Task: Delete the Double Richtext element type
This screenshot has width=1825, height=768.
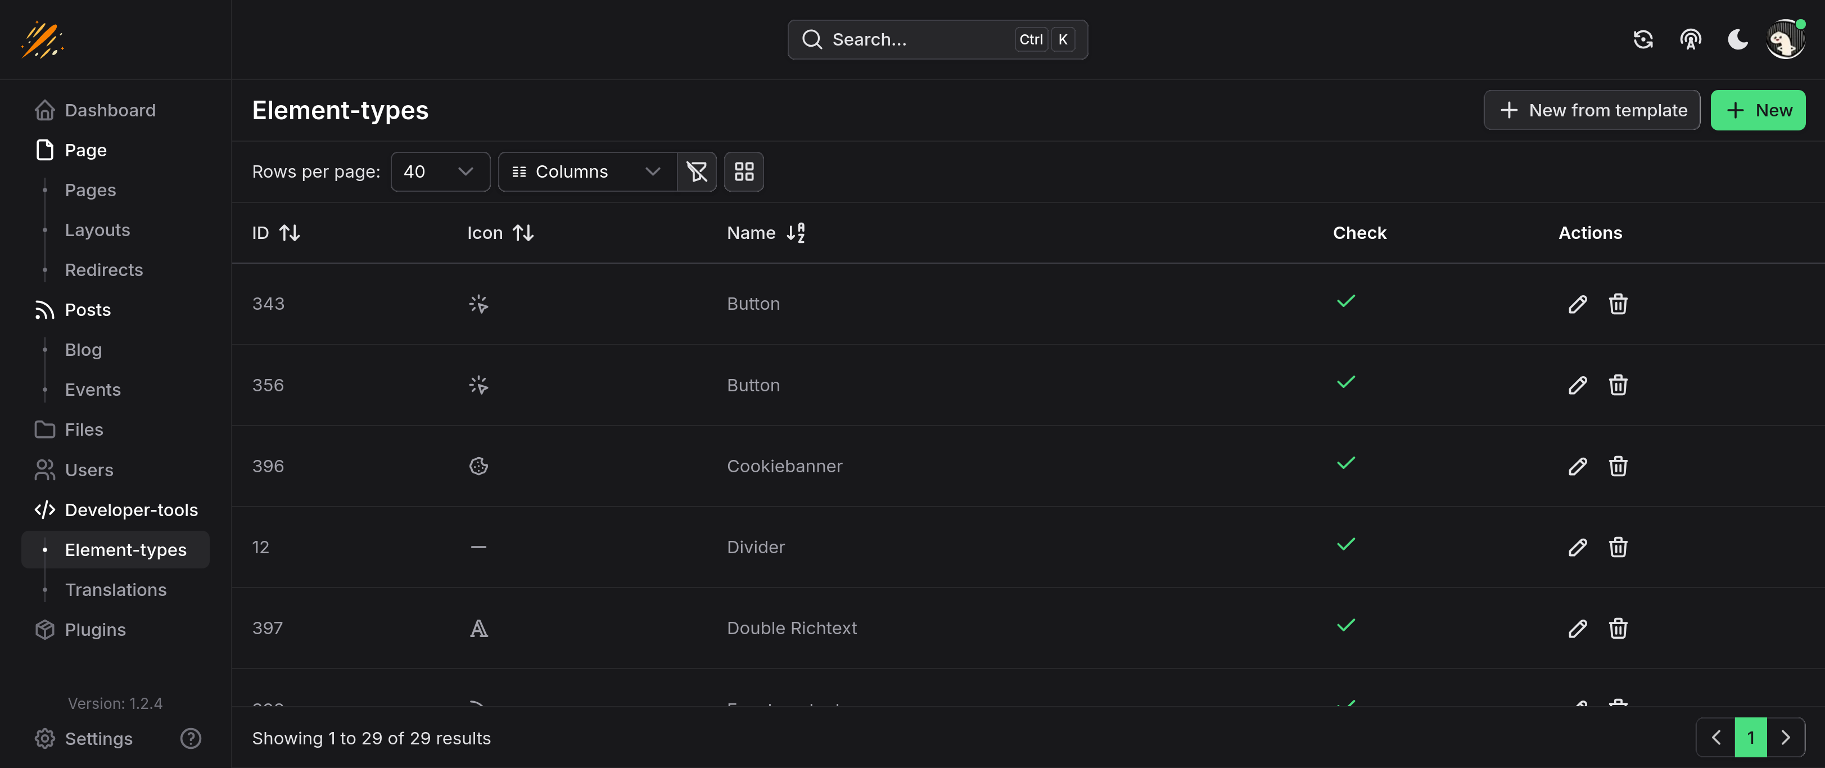Action: pos(1618,629)
